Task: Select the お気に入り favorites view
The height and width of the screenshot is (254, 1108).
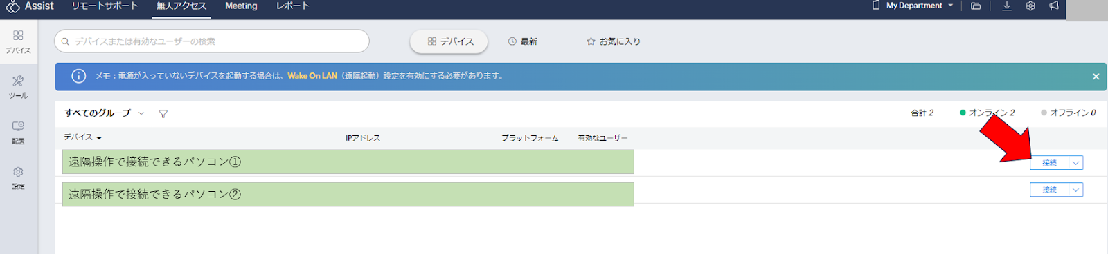Action: pyautogui.click(x=613, y=41)
